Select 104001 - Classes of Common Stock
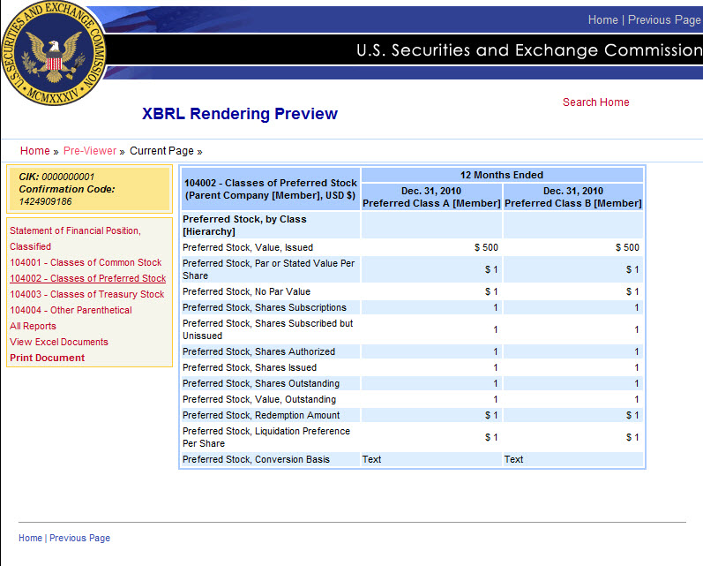The height and width of the screenshot is (566, 703). click(86, 262)
